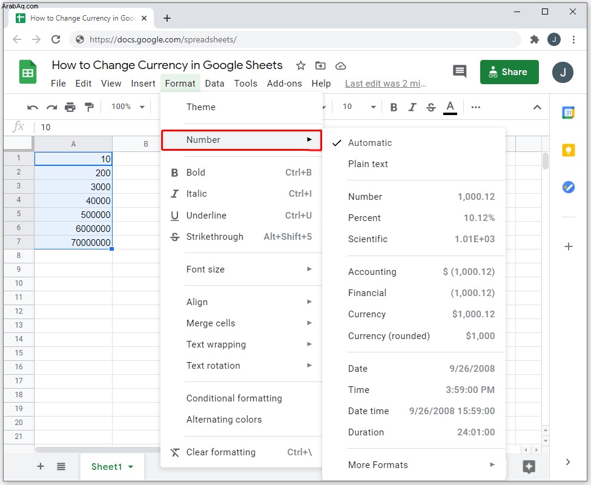The height and width of the screenshot is (485, 591).
Task: Hide the side panel arrow
Action: 568,462
